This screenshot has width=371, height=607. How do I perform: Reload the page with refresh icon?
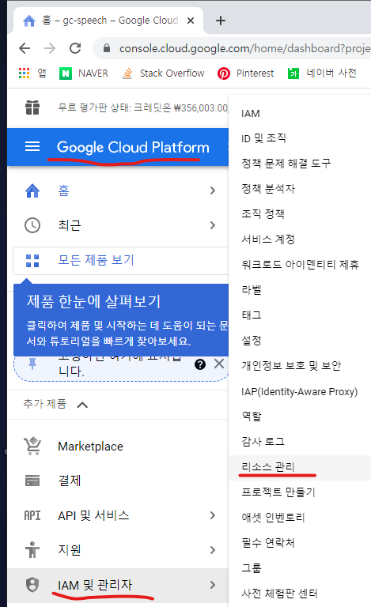coord(75,48)
